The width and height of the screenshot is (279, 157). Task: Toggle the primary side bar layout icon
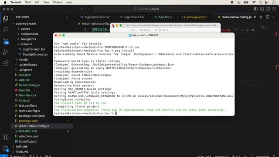[x=256, y=9]
